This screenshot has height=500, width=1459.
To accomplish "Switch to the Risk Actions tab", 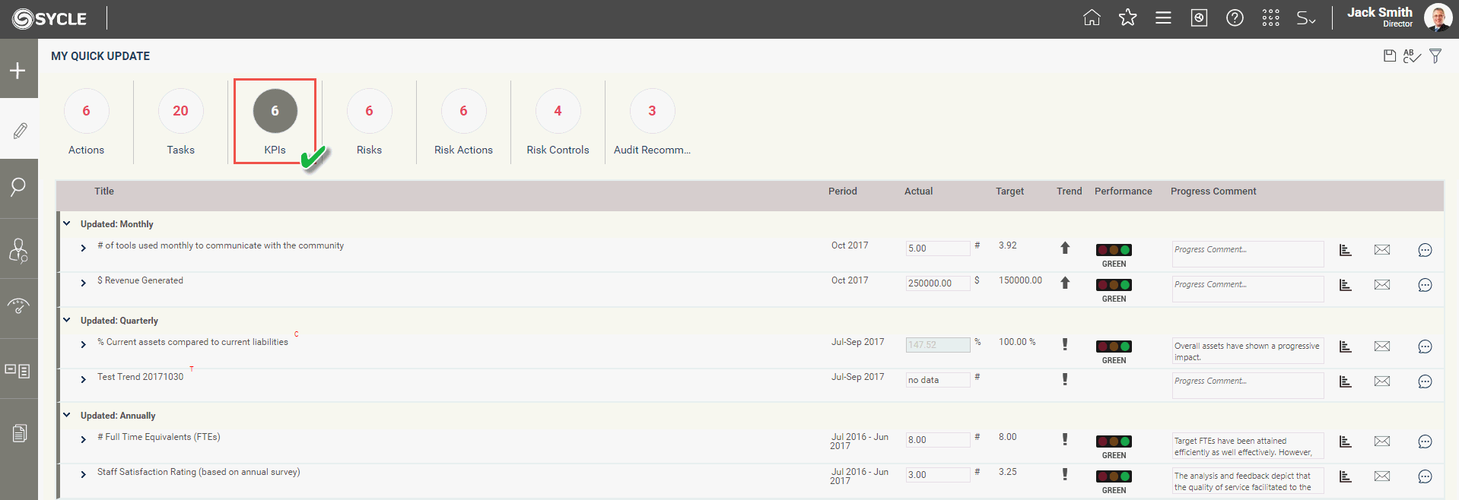I will coord(463,122).
